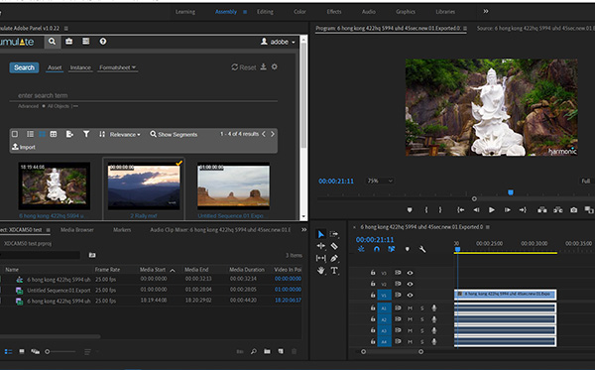The height and width of the screenshot is (370, 595).
Task: Click Find magnifier in Project panel
Action: [x=254, y=351]
